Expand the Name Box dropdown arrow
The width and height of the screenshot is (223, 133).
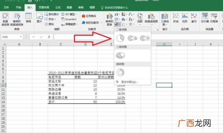coord(21,37)
